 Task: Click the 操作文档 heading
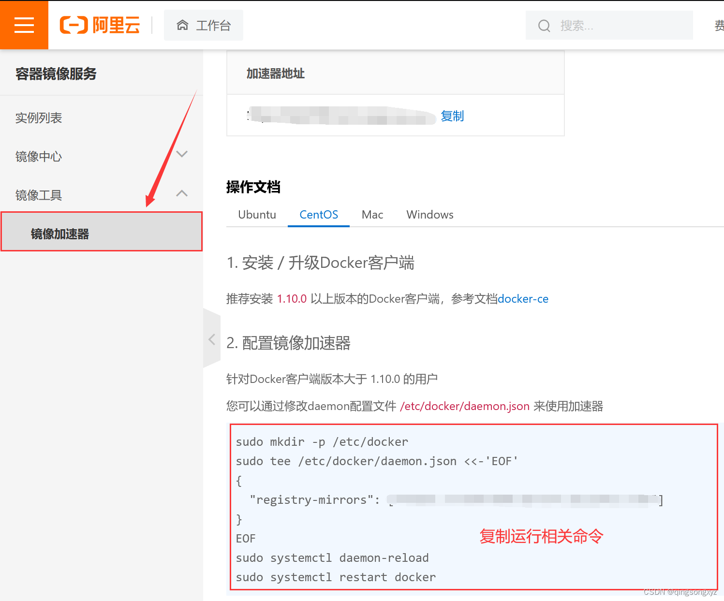click(253, 187)
